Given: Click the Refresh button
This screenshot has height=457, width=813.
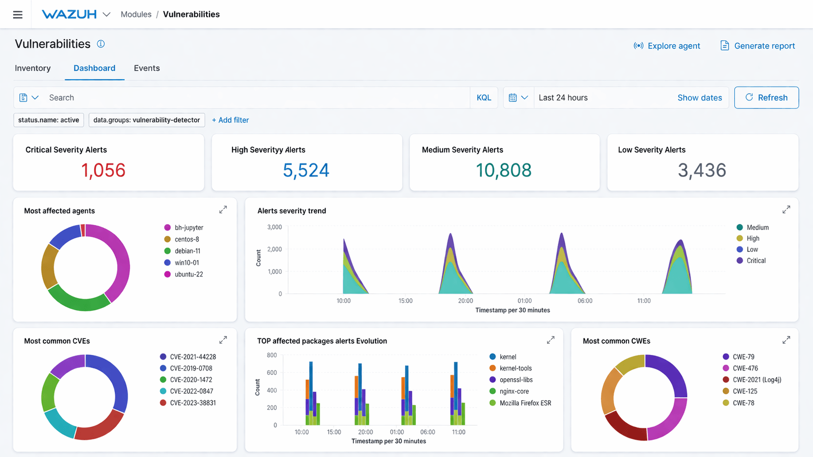Looking at the screenshot, I should click(x=766, y=98).
